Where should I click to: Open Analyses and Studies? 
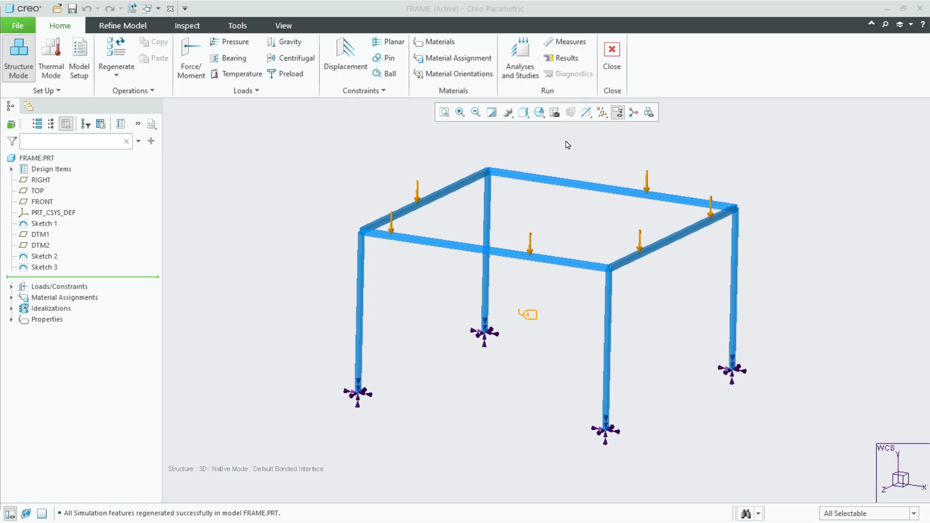(x=519, y=57)
